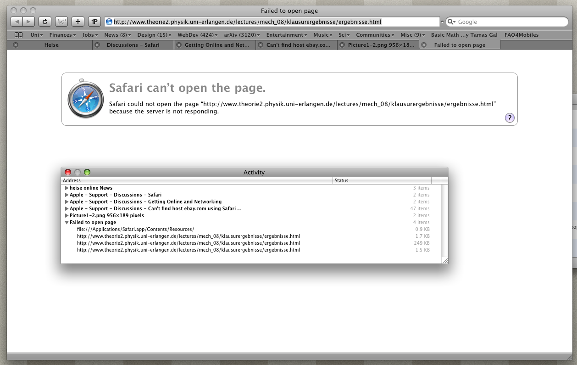Select the Failed to open page tab
Screen dimensions: 577x365
(460, 45)
